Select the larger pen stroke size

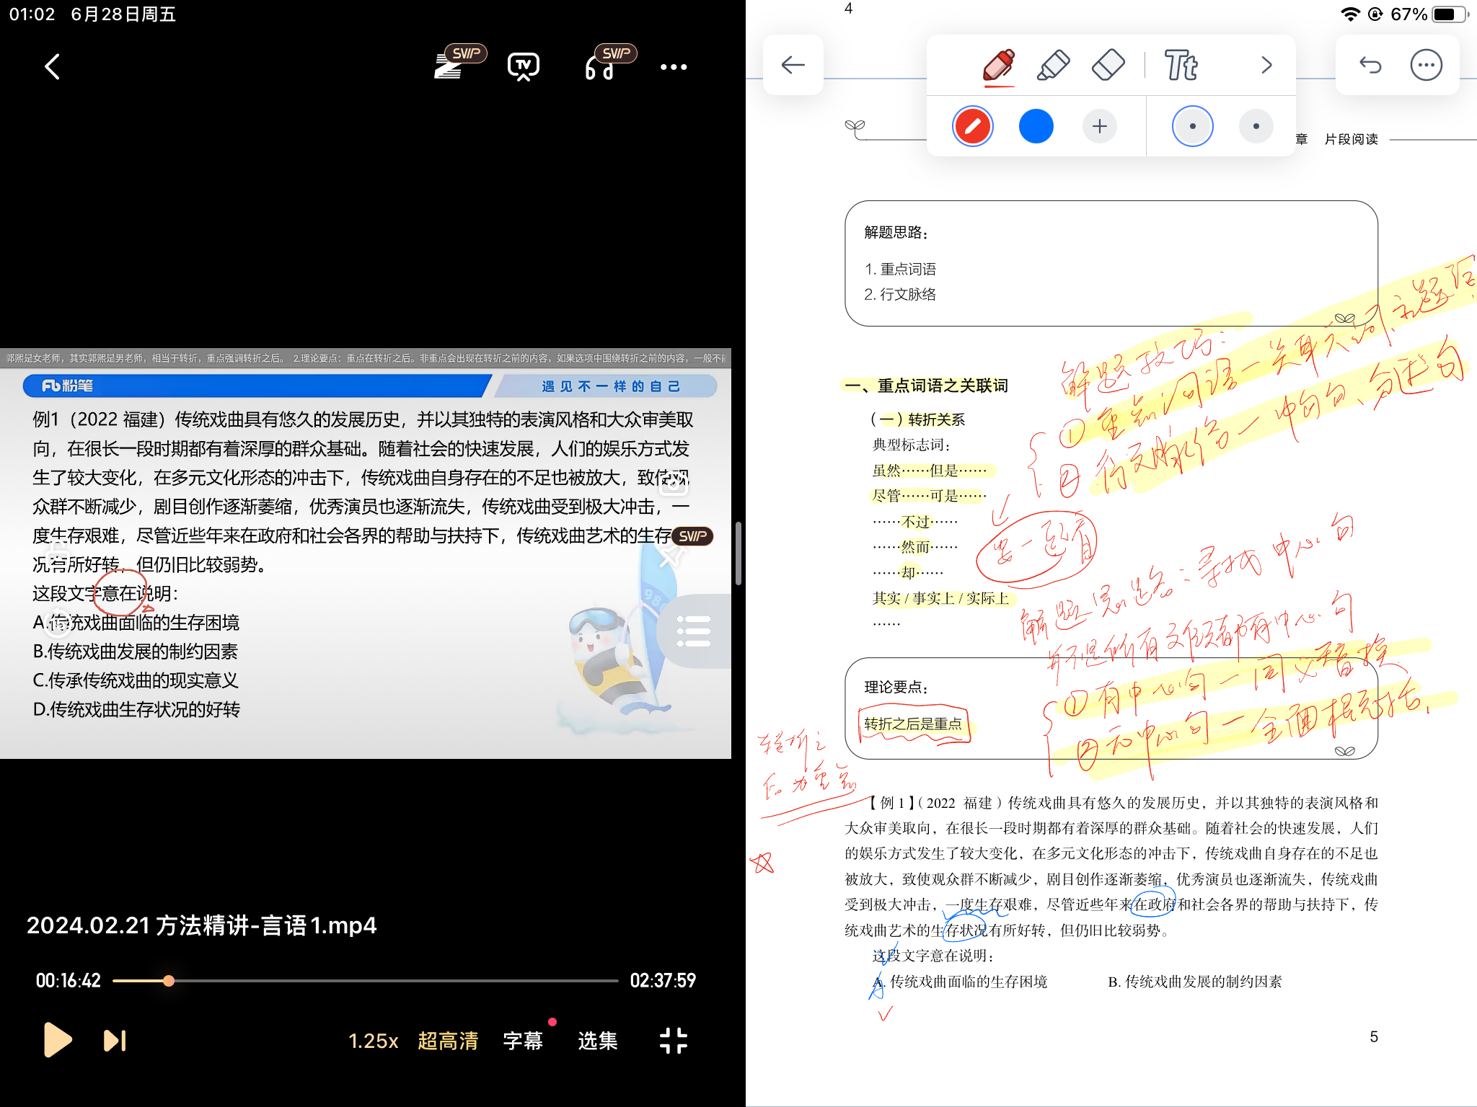point(1192,127)
